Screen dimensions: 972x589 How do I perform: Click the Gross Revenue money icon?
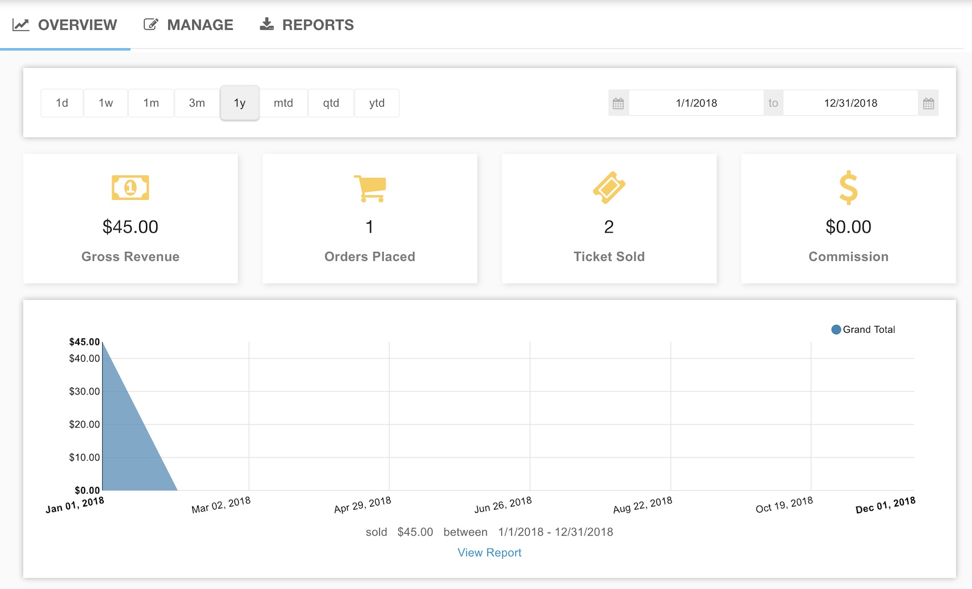click(131, 187)
